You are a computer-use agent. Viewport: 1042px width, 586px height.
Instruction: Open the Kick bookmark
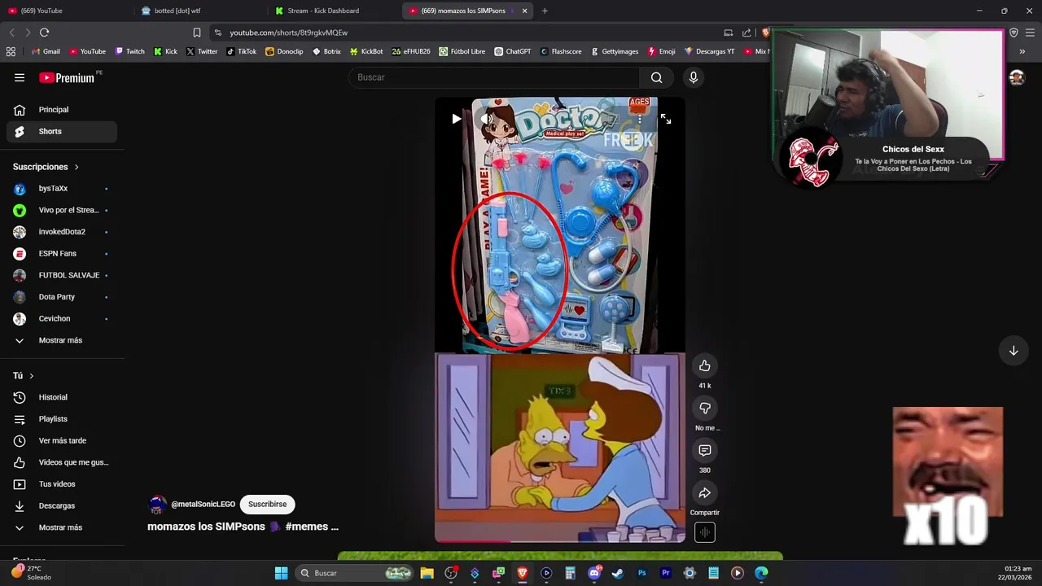tap(165, 51)
